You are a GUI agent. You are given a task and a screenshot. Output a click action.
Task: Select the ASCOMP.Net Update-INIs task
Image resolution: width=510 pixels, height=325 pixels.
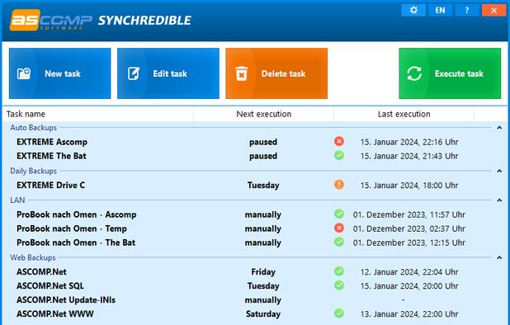coord(66,300)
